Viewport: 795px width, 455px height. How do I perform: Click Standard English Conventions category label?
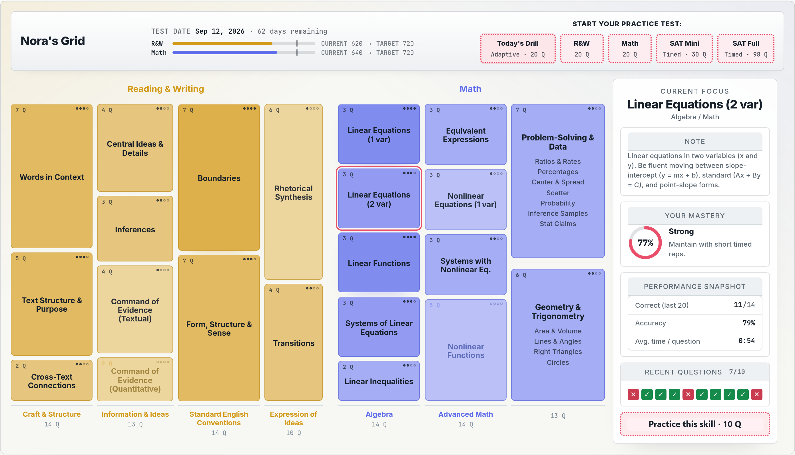pyautogui.click(x=219, y=418)
